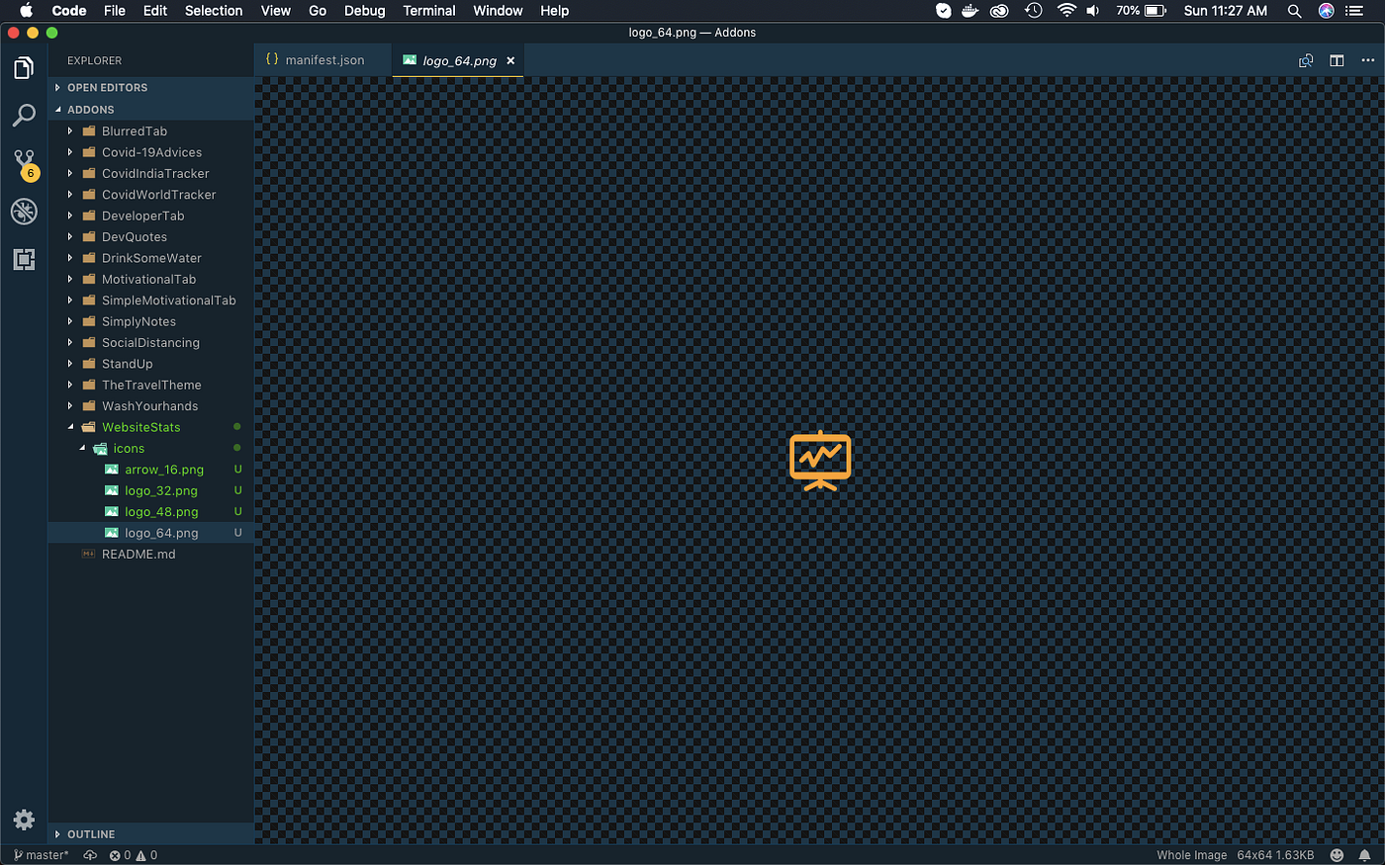The image size is (1385, 865).
Task: Open Notification Center list icon
Action: [1355, 11]
